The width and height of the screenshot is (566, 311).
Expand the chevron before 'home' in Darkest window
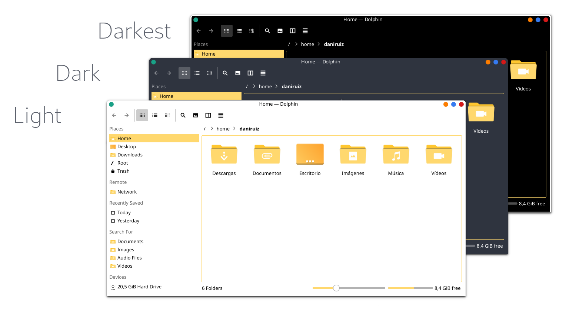(296, 44)
